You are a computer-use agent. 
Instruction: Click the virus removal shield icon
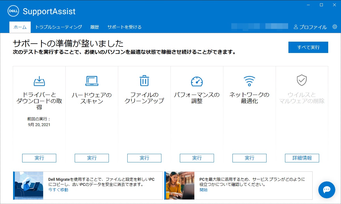point(302,80)
